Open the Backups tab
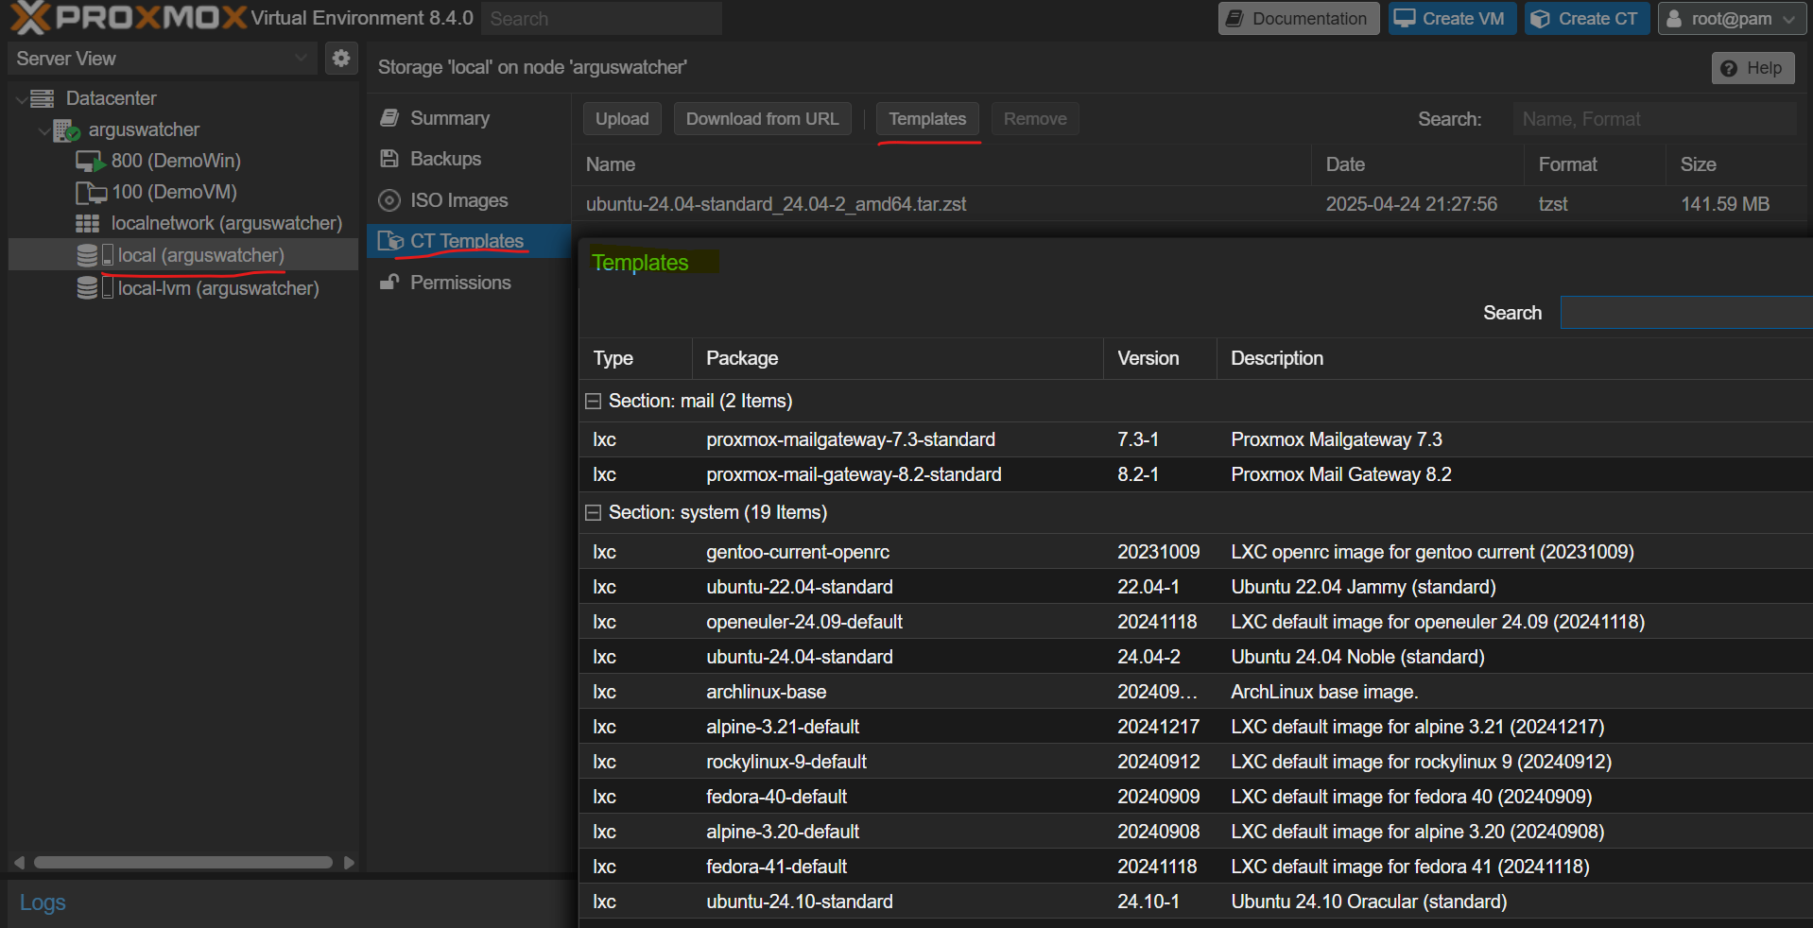Image resolution: width=1813 pixels, height=928 pixels. [x=468, y=159]
